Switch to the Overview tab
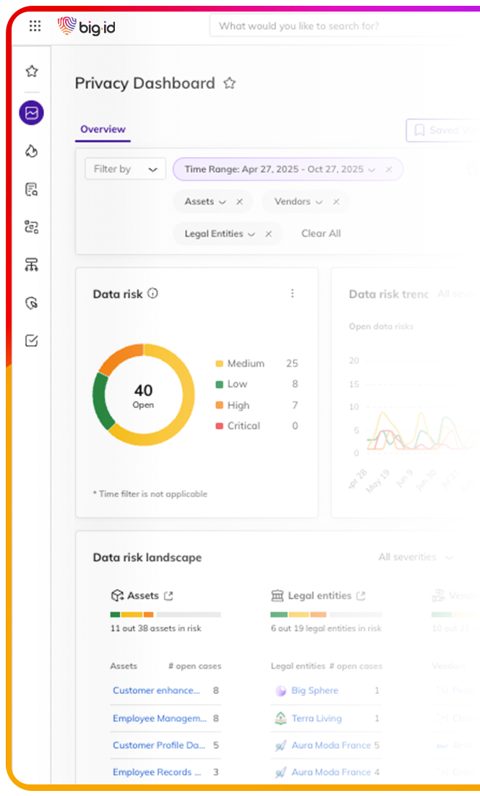This screenshot has height=796, width=480. tap(103, 129)
